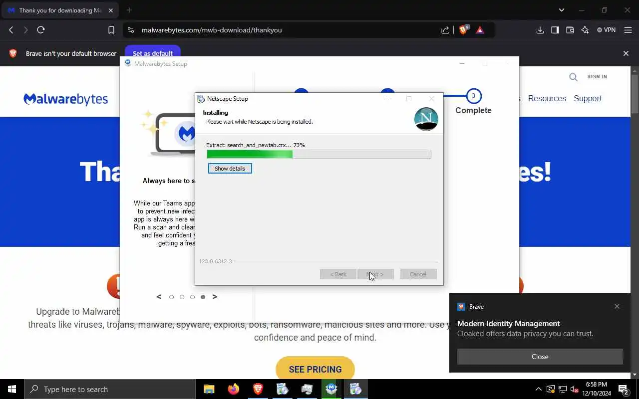Viewport: 639px width, 399px height.
Task: Open the Resources menu on website
Action: coord(547,98)
